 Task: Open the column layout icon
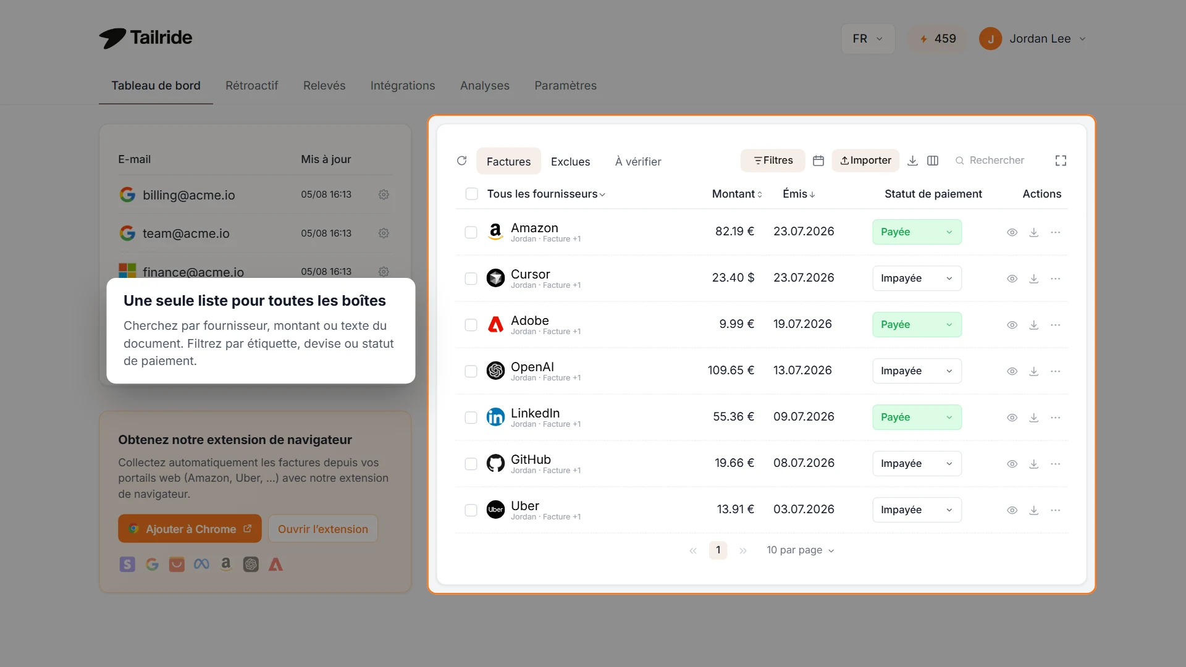click(x=933, y=161)
